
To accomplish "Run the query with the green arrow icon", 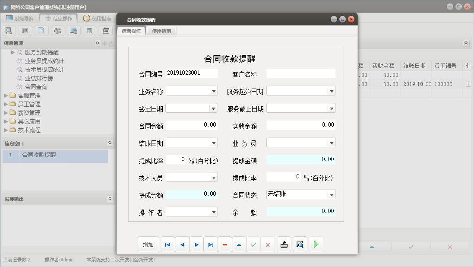I will pyautogui.click(x=316, y=244).
